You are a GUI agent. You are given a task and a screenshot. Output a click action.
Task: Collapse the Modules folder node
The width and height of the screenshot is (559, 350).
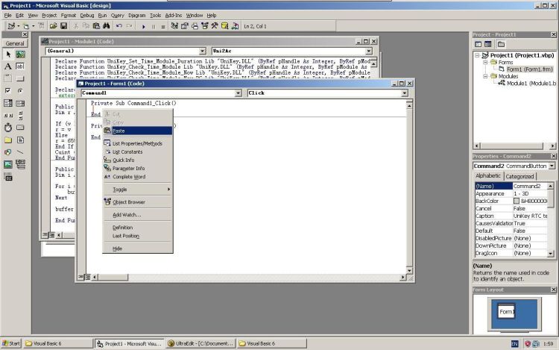tap(485, 76)
